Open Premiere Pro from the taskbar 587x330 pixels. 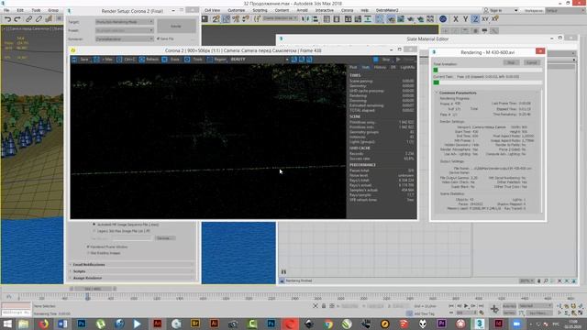[442, 324]
